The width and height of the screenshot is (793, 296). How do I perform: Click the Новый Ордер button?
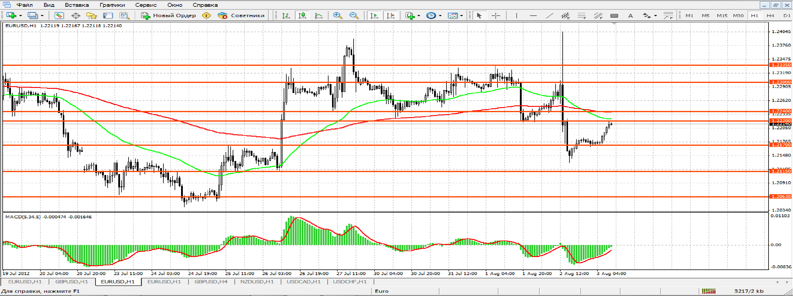pyautogui.click(x=168, y=15)
